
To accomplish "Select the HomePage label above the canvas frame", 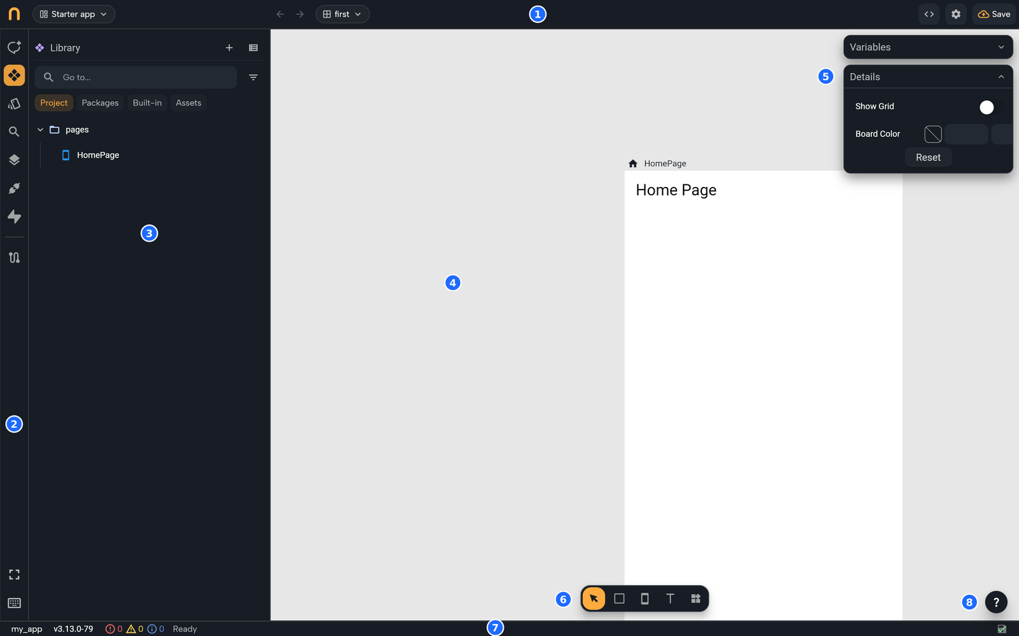I will [x=665, y=163].
